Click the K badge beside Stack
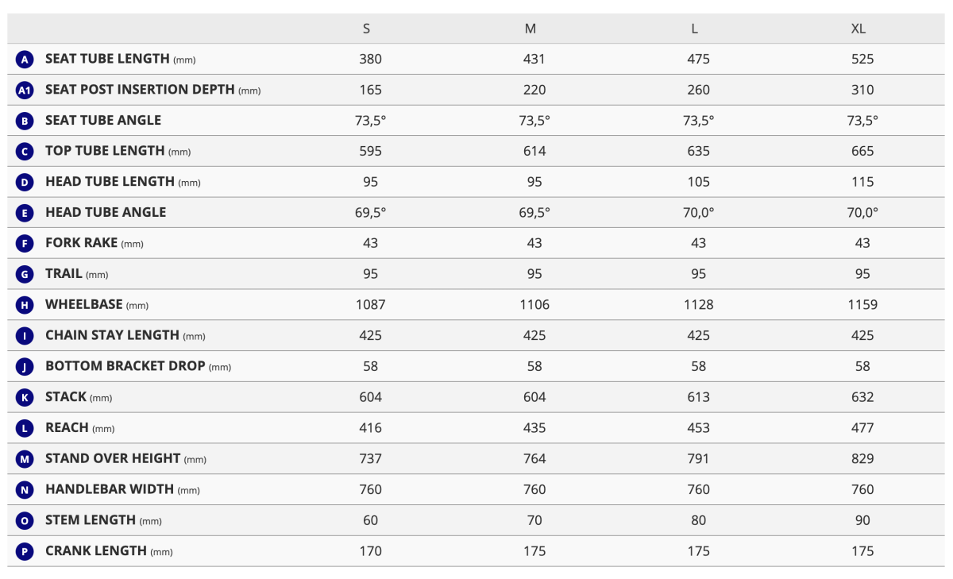The image size is (953, 579). pos(25,397)
